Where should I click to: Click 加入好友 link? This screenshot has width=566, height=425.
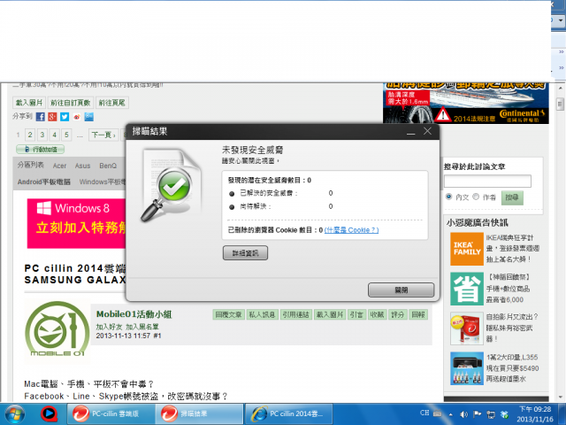click(x=110, y=327)
